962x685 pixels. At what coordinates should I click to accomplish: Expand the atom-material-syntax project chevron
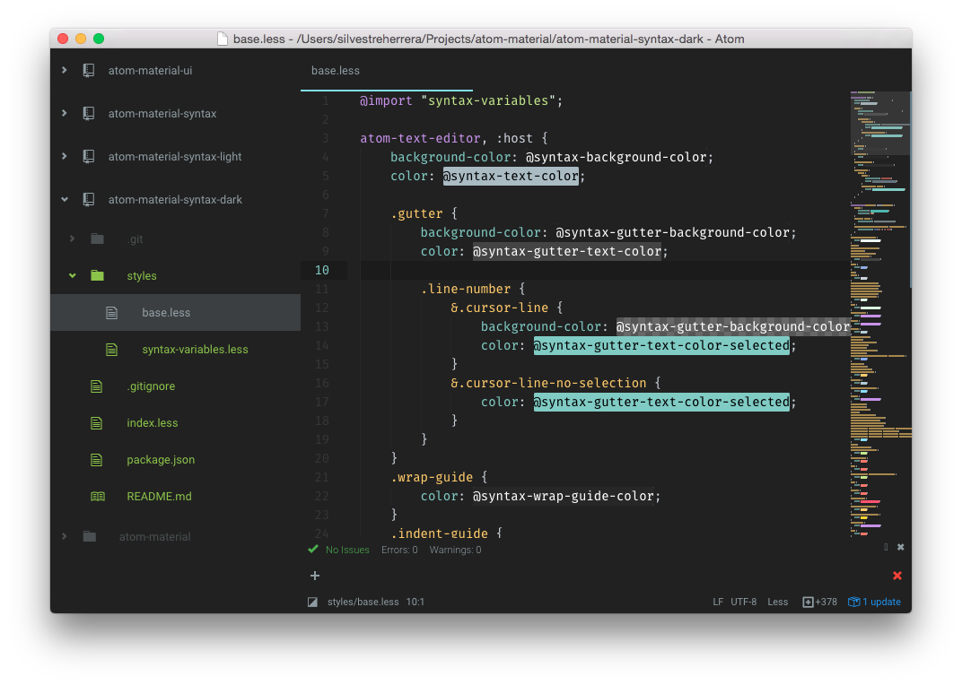pyautogui.click(x=65, y=114)
